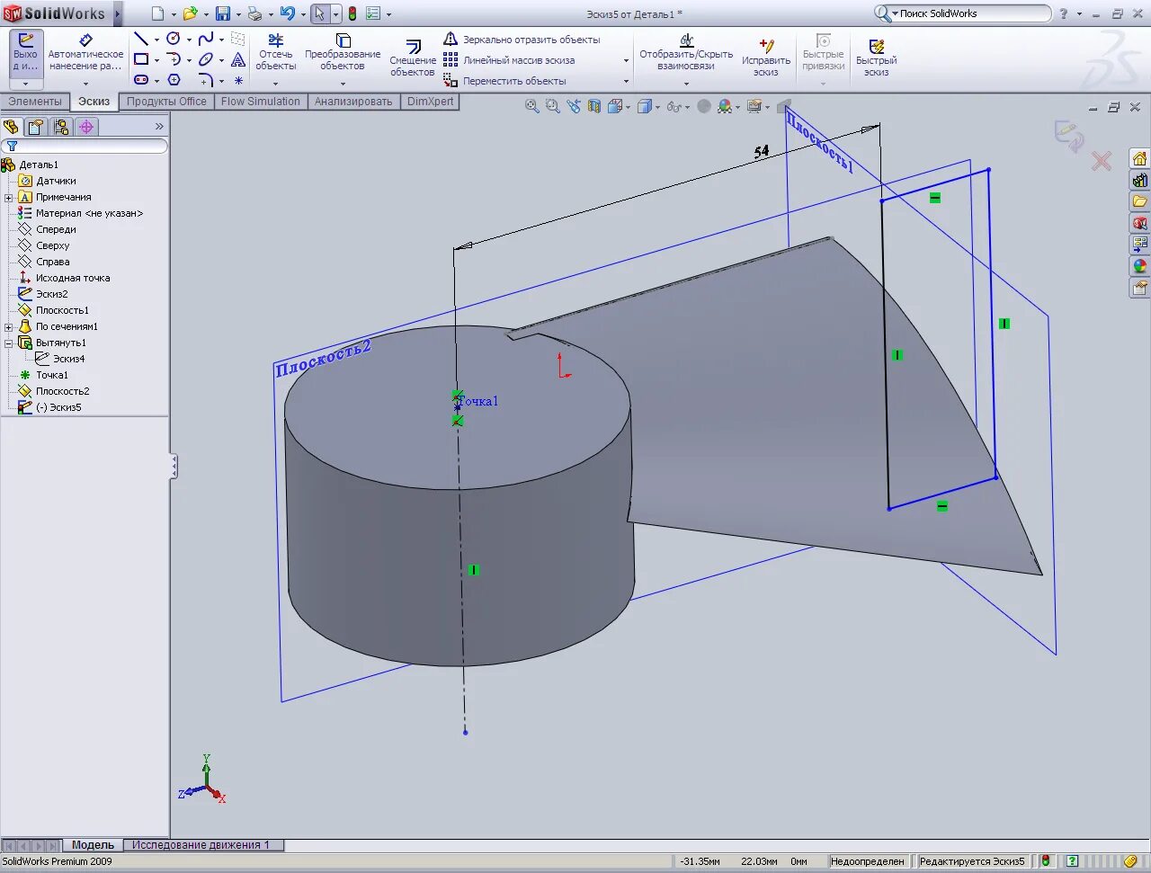Expand the Примечания folder
The image size is (1151, 873).
pyautogui.click(x=9, y=196)
